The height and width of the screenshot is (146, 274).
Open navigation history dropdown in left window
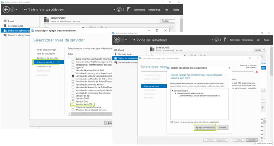[x=16, y=10]
